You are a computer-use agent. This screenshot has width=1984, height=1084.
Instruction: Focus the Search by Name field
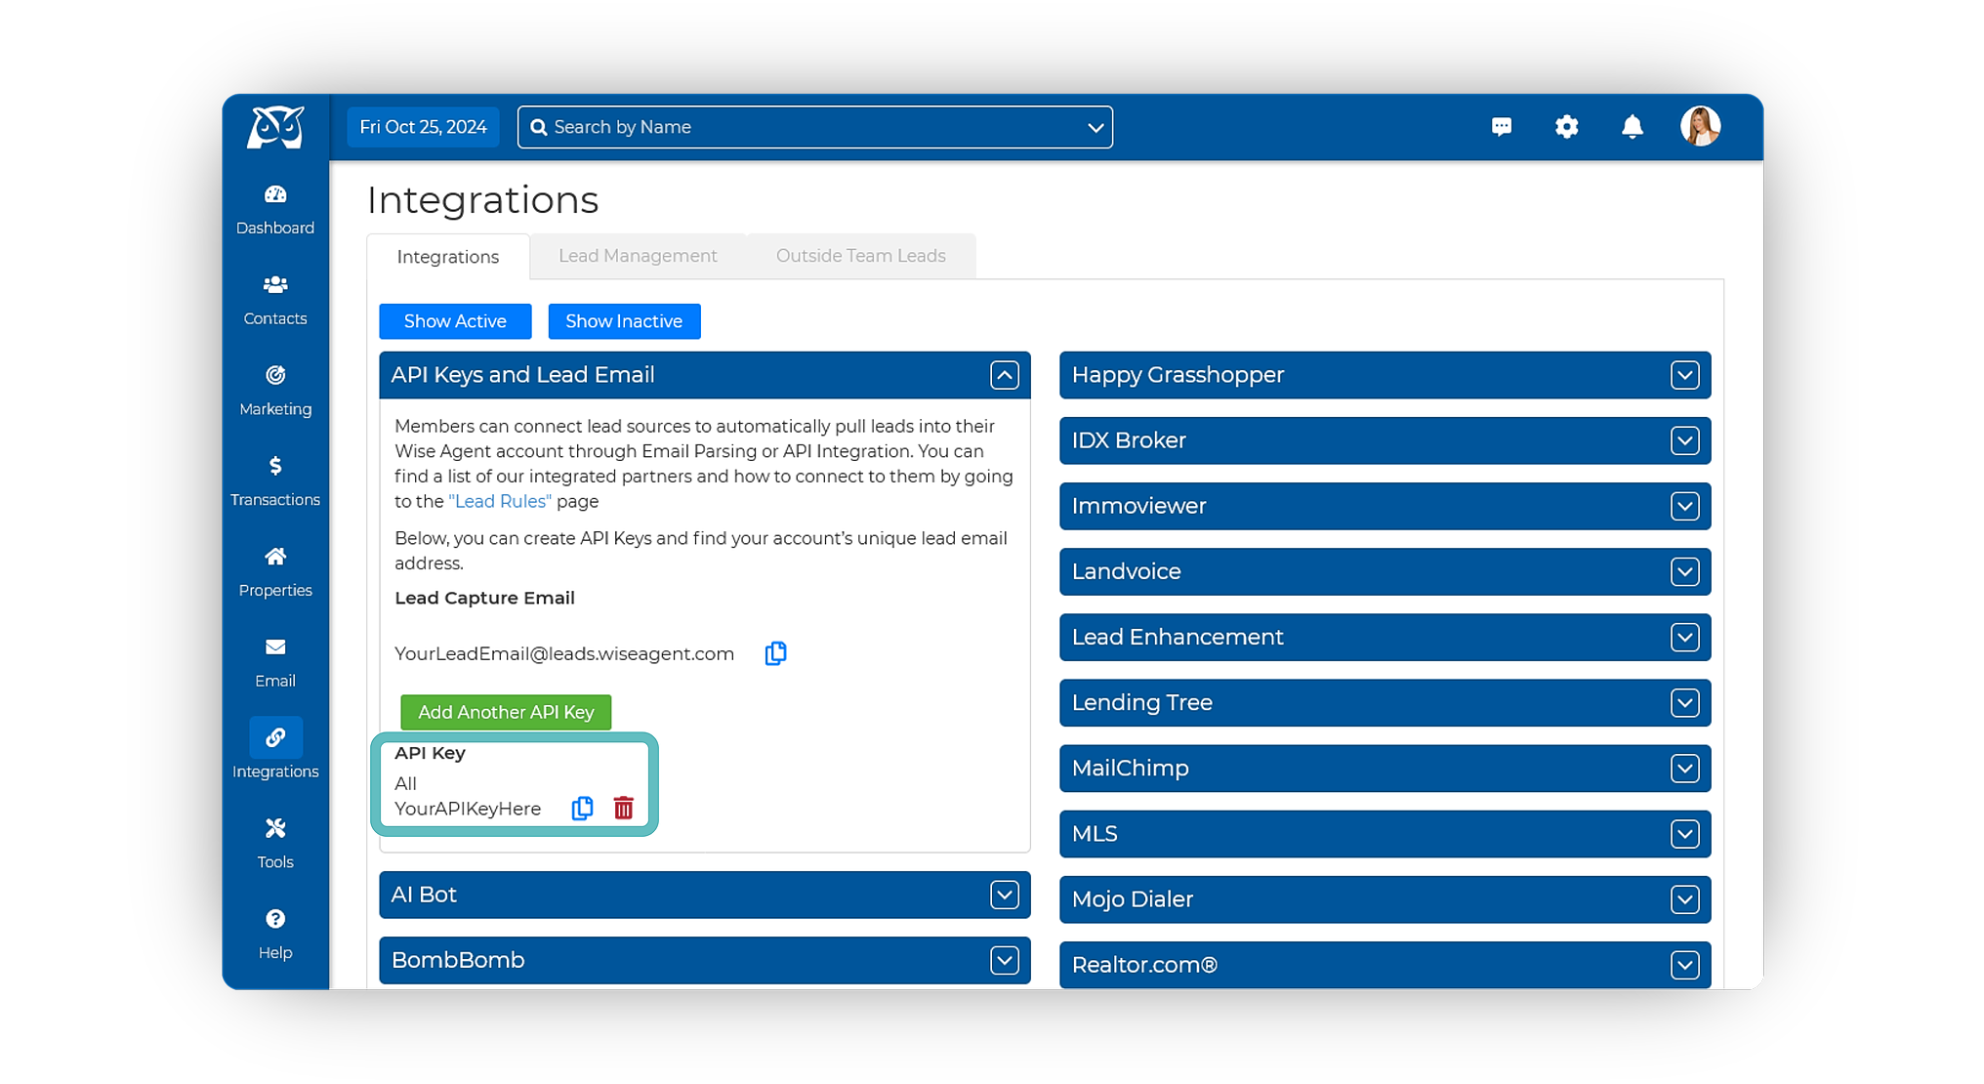(815, 127)
